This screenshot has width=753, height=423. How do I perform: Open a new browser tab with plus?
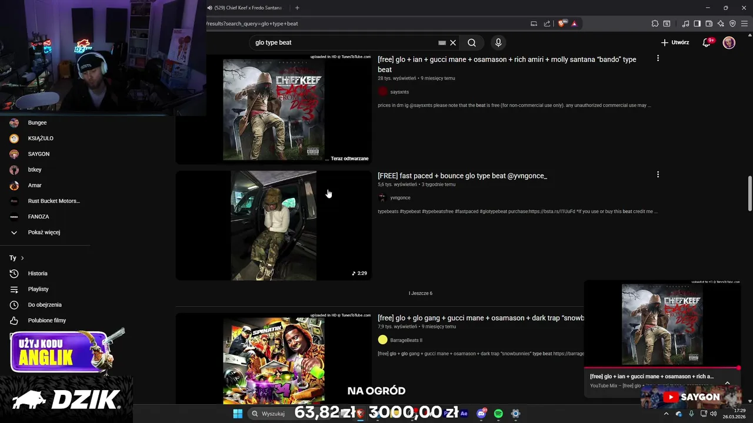click(297, 8)
